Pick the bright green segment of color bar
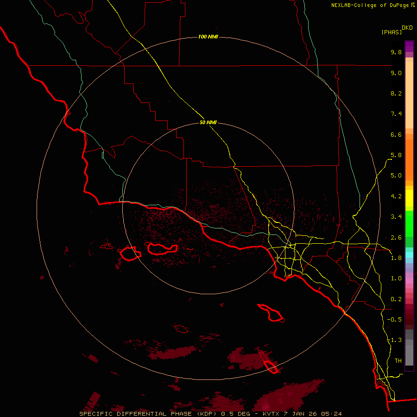Screen dimensions: 417x417 (409, 224)
